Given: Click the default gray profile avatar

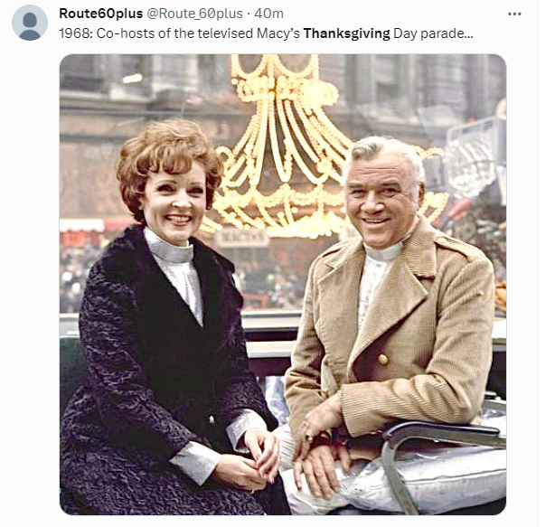Looking at the screenshot, I should pyautogui.click(x=30, y=23).
